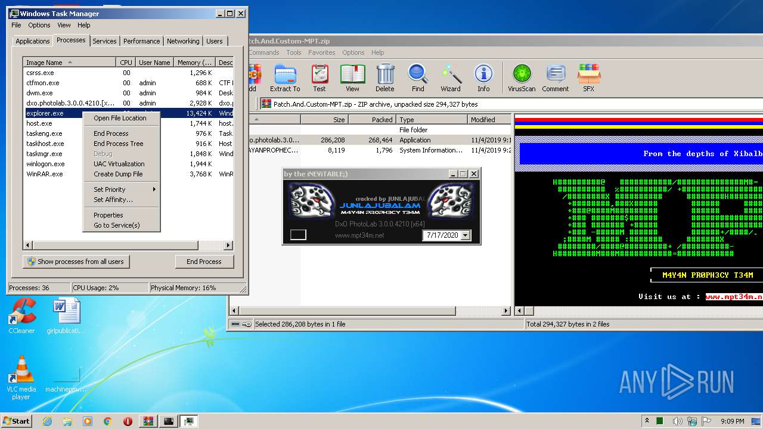Screen dimensions: 763x429
Task: Launch Chrome from the taskbar
Action: click(x=107, y=421)
